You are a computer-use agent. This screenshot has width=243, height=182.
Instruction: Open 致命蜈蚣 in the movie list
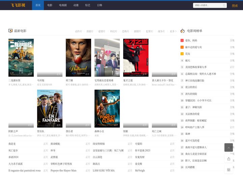[x=55, y=144]
